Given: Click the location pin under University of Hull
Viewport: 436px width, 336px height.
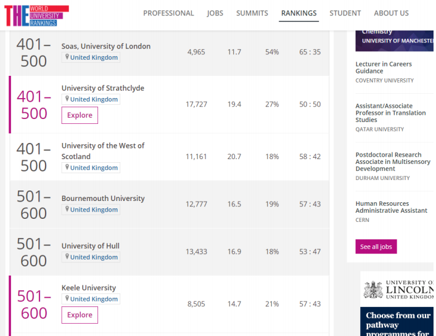Looking at the screenshot, I should click(67, 257).
